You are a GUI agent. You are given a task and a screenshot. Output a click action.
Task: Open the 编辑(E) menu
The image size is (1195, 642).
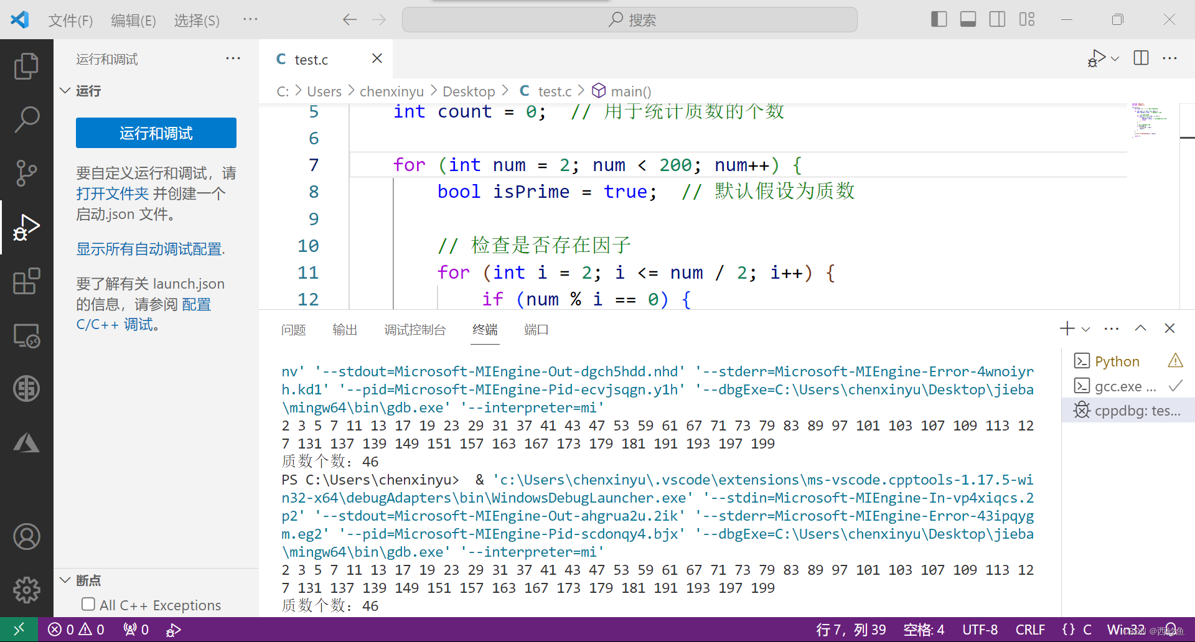(x=133, y=21)
